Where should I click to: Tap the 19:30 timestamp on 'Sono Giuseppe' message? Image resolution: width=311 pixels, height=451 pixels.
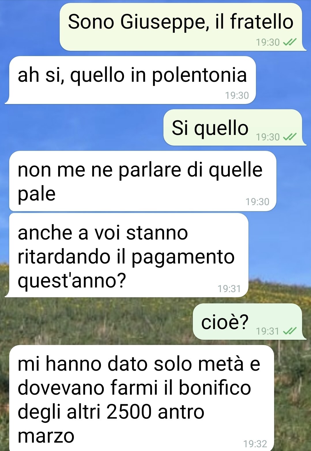coord(268,42)
